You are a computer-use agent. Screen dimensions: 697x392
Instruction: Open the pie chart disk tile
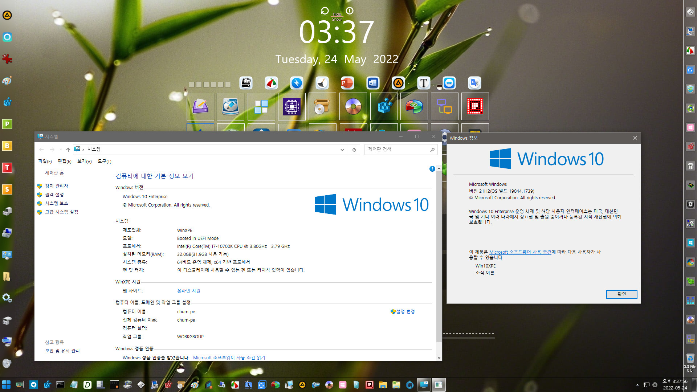tap(414, 106)
